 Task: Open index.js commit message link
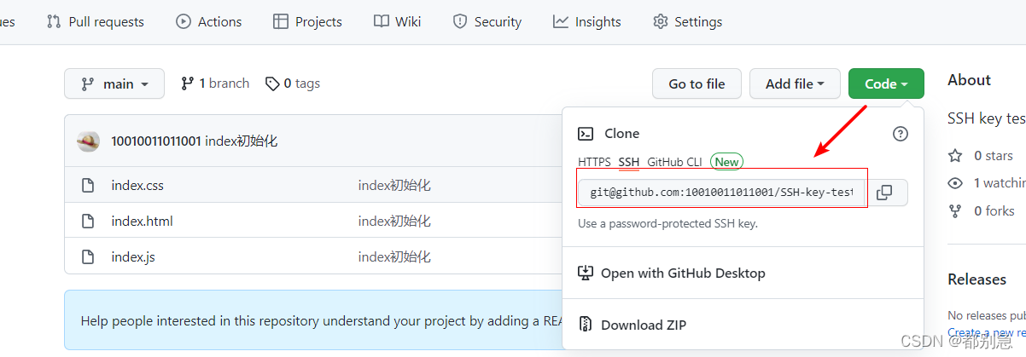(394, 256)
